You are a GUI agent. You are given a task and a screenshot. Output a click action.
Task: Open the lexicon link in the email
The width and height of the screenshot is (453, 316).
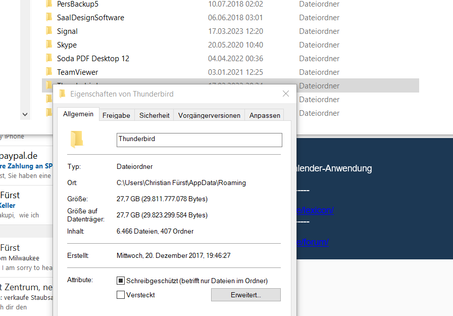(315, 210)
